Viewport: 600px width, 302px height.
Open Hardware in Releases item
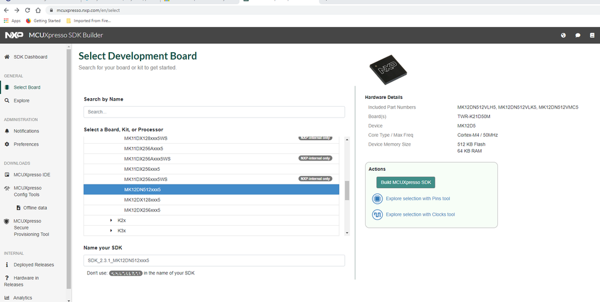point(22,282)
